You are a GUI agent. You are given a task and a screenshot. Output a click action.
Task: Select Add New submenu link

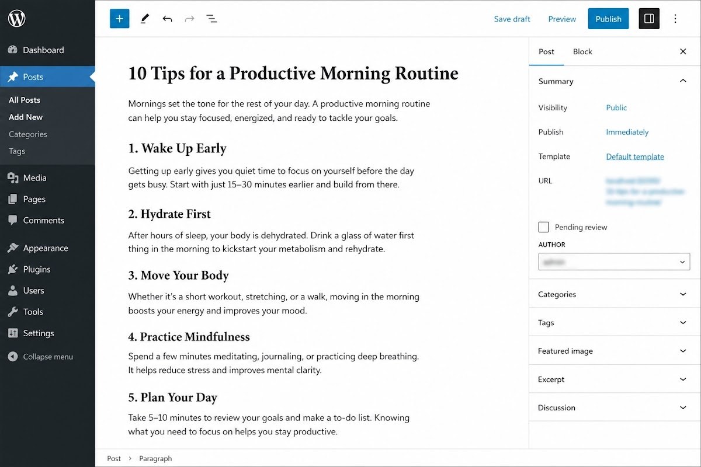[26, 117]
